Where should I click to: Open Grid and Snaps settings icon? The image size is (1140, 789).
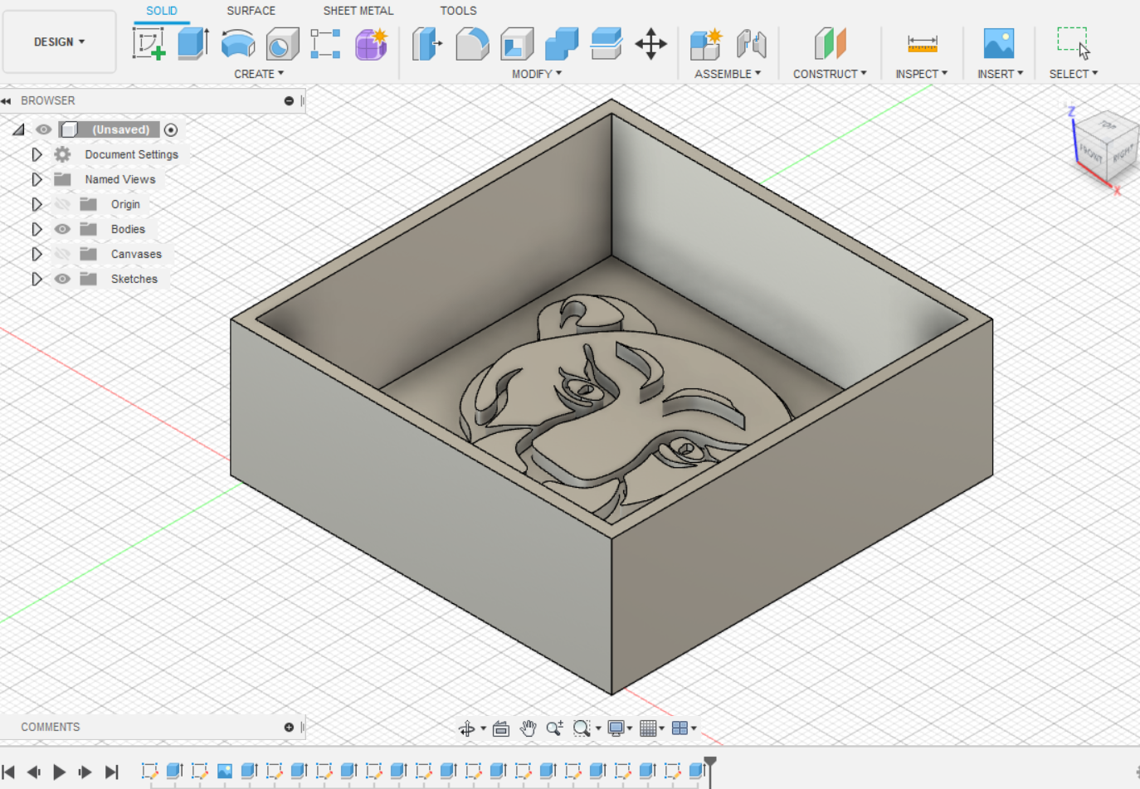[648, 728]
